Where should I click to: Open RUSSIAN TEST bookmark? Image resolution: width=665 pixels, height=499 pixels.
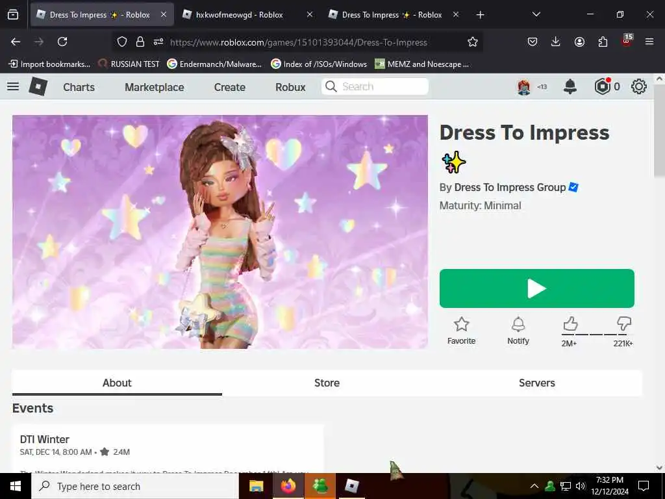coord(129,64)
